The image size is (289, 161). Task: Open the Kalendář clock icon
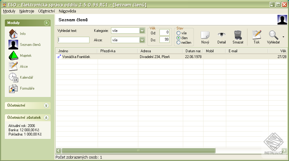click(x=13, y=77)
